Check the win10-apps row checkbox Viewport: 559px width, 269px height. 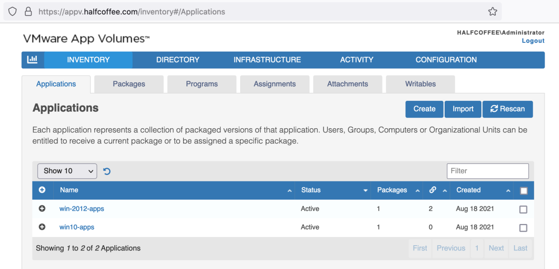click(523, 228)
